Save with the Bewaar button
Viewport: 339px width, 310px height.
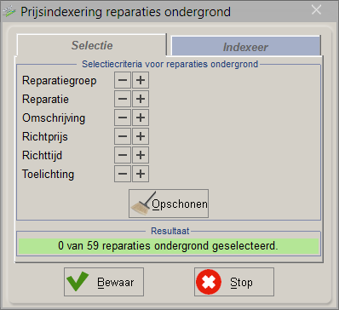pos(104,282)
